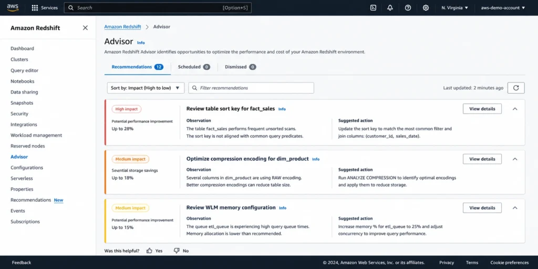View details for dim_product compression

482,159
